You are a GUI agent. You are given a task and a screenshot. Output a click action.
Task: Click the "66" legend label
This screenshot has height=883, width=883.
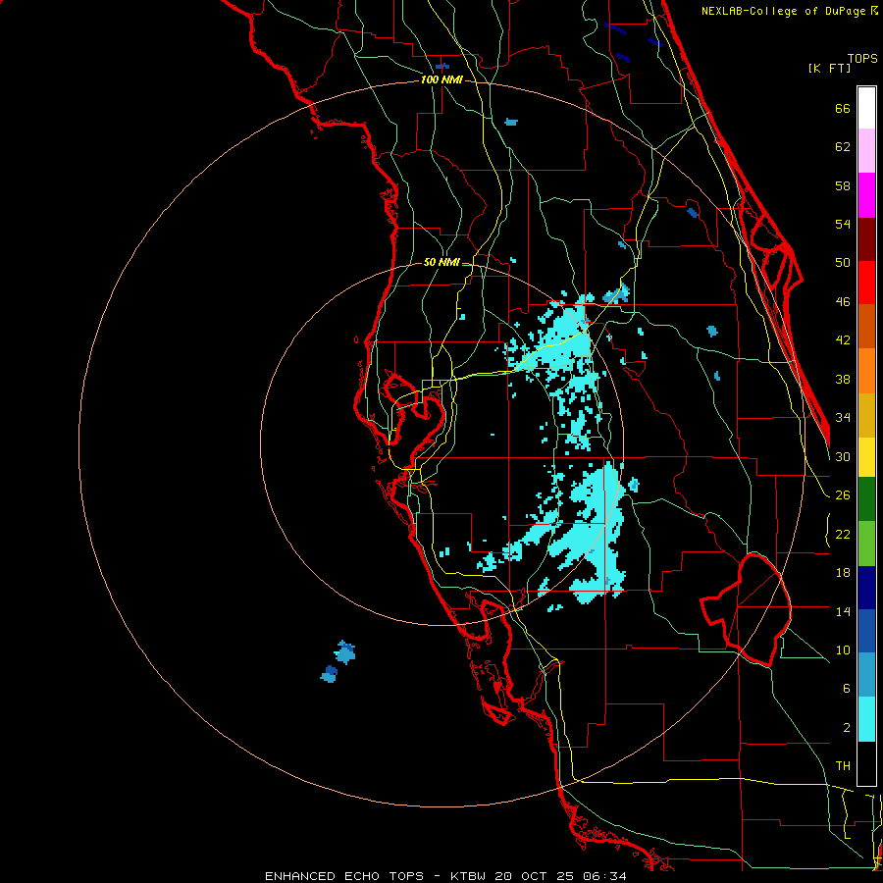tap(843, 109)
